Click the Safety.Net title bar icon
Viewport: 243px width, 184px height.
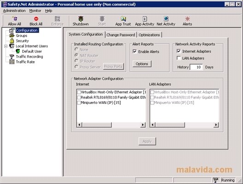5,4
